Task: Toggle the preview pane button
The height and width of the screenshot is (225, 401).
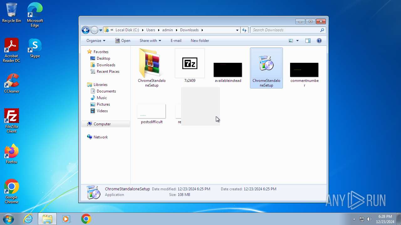Action: pos(308,41)
